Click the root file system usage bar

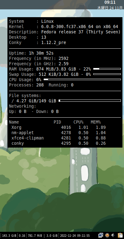click(90, 100)
